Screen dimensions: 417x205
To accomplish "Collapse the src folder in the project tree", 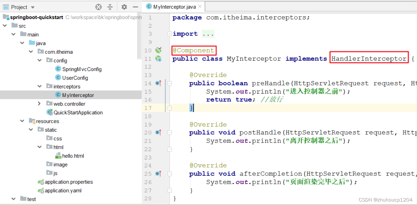I will (x=5, y=26).
